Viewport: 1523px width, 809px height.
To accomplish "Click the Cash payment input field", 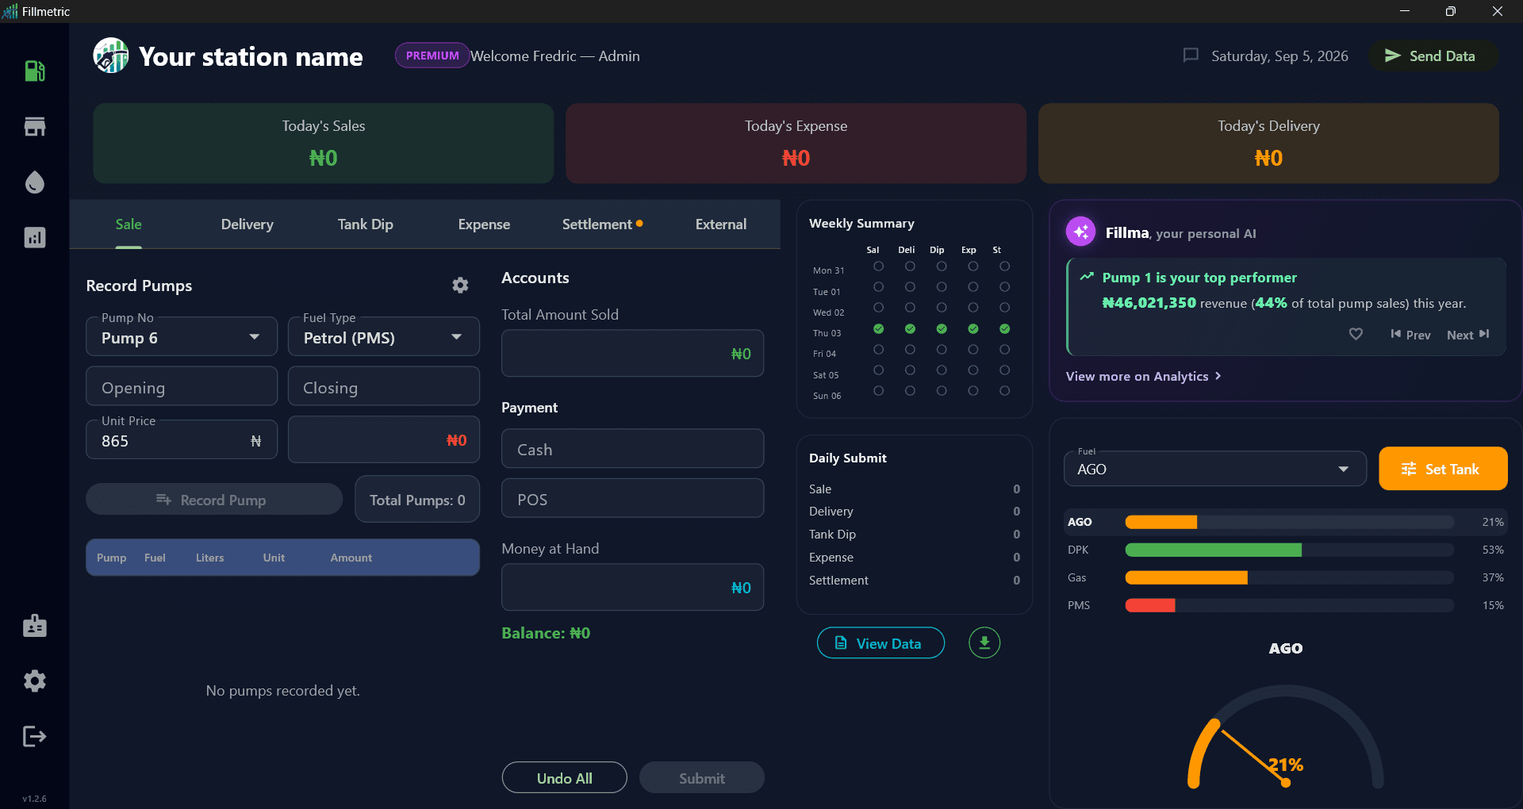I will coord(632,449).
